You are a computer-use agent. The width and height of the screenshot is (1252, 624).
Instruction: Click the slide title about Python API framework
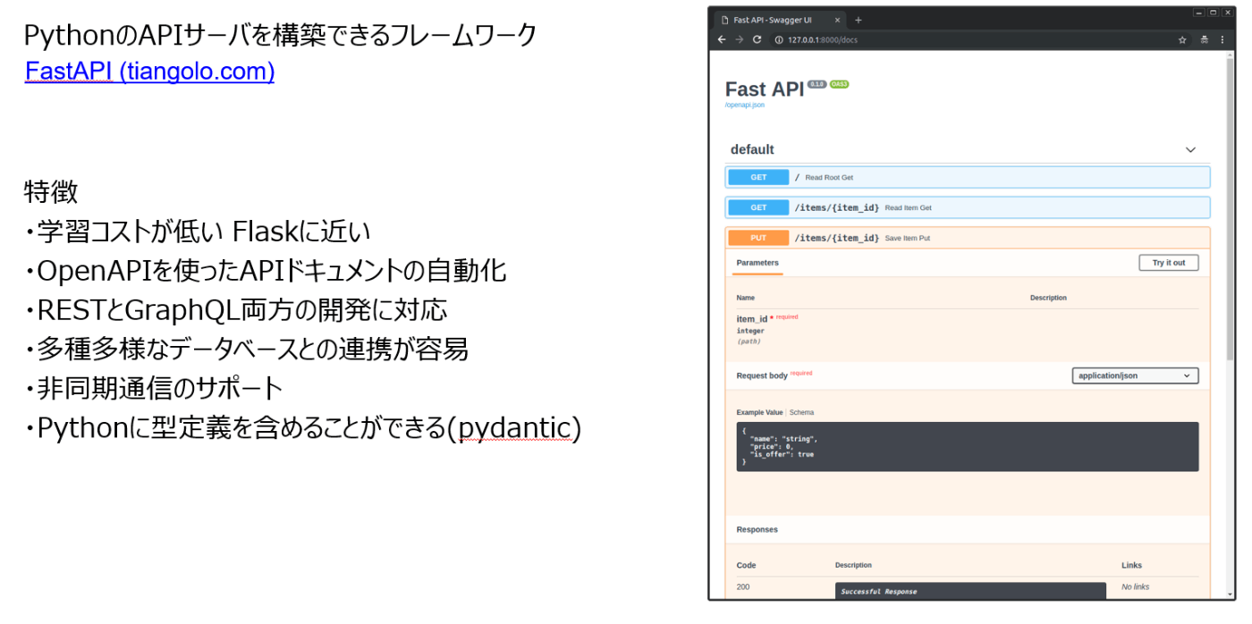(281, 35)
